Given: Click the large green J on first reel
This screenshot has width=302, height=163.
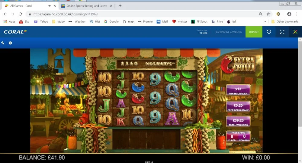Looking at the screenshot, I should 104,105.
